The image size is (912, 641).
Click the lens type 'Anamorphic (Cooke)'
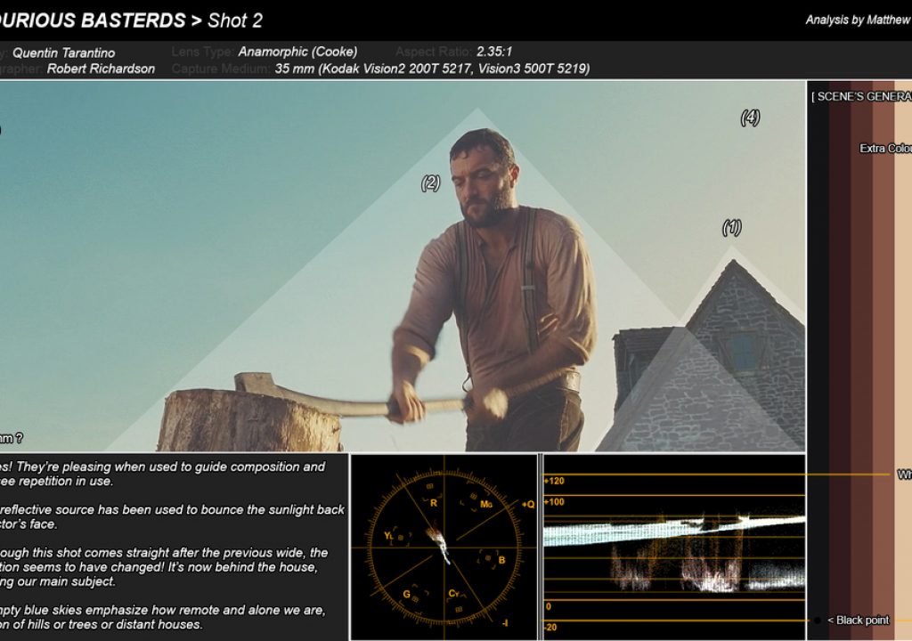[297, 51]
